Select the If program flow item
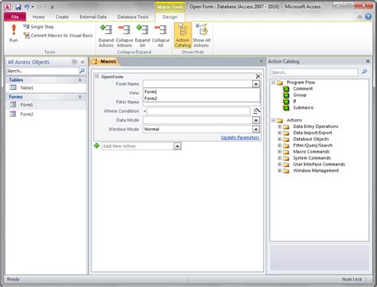Viewport: 377px width, 287px height. 294,101
